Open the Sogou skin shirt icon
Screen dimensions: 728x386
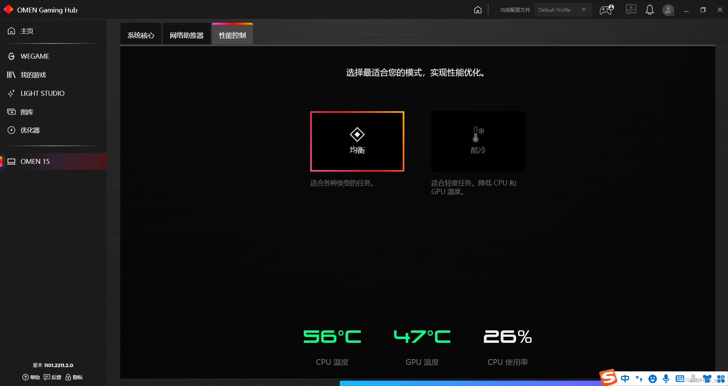pyautogui.click(x=707, y=378)
